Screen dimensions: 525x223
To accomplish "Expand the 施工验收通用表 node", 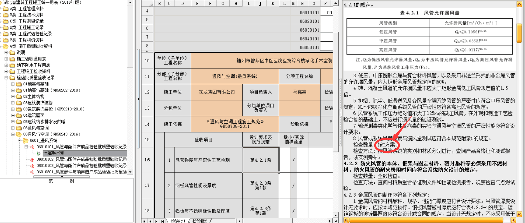I will [x=6, y=59].
